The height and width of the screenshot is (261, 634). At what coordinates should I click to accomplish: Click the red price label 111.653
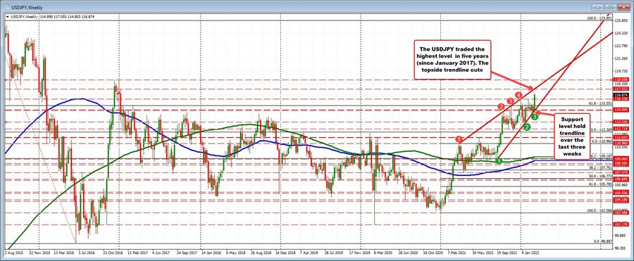(621, 137)
